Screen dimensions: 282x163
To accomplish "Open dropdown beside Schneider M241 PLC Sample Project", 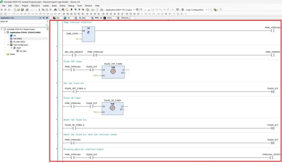I will [x=47, y=29].
